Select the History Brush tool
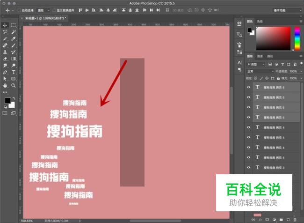This screenshot has height=223, width=304. (x=14, y=52)
